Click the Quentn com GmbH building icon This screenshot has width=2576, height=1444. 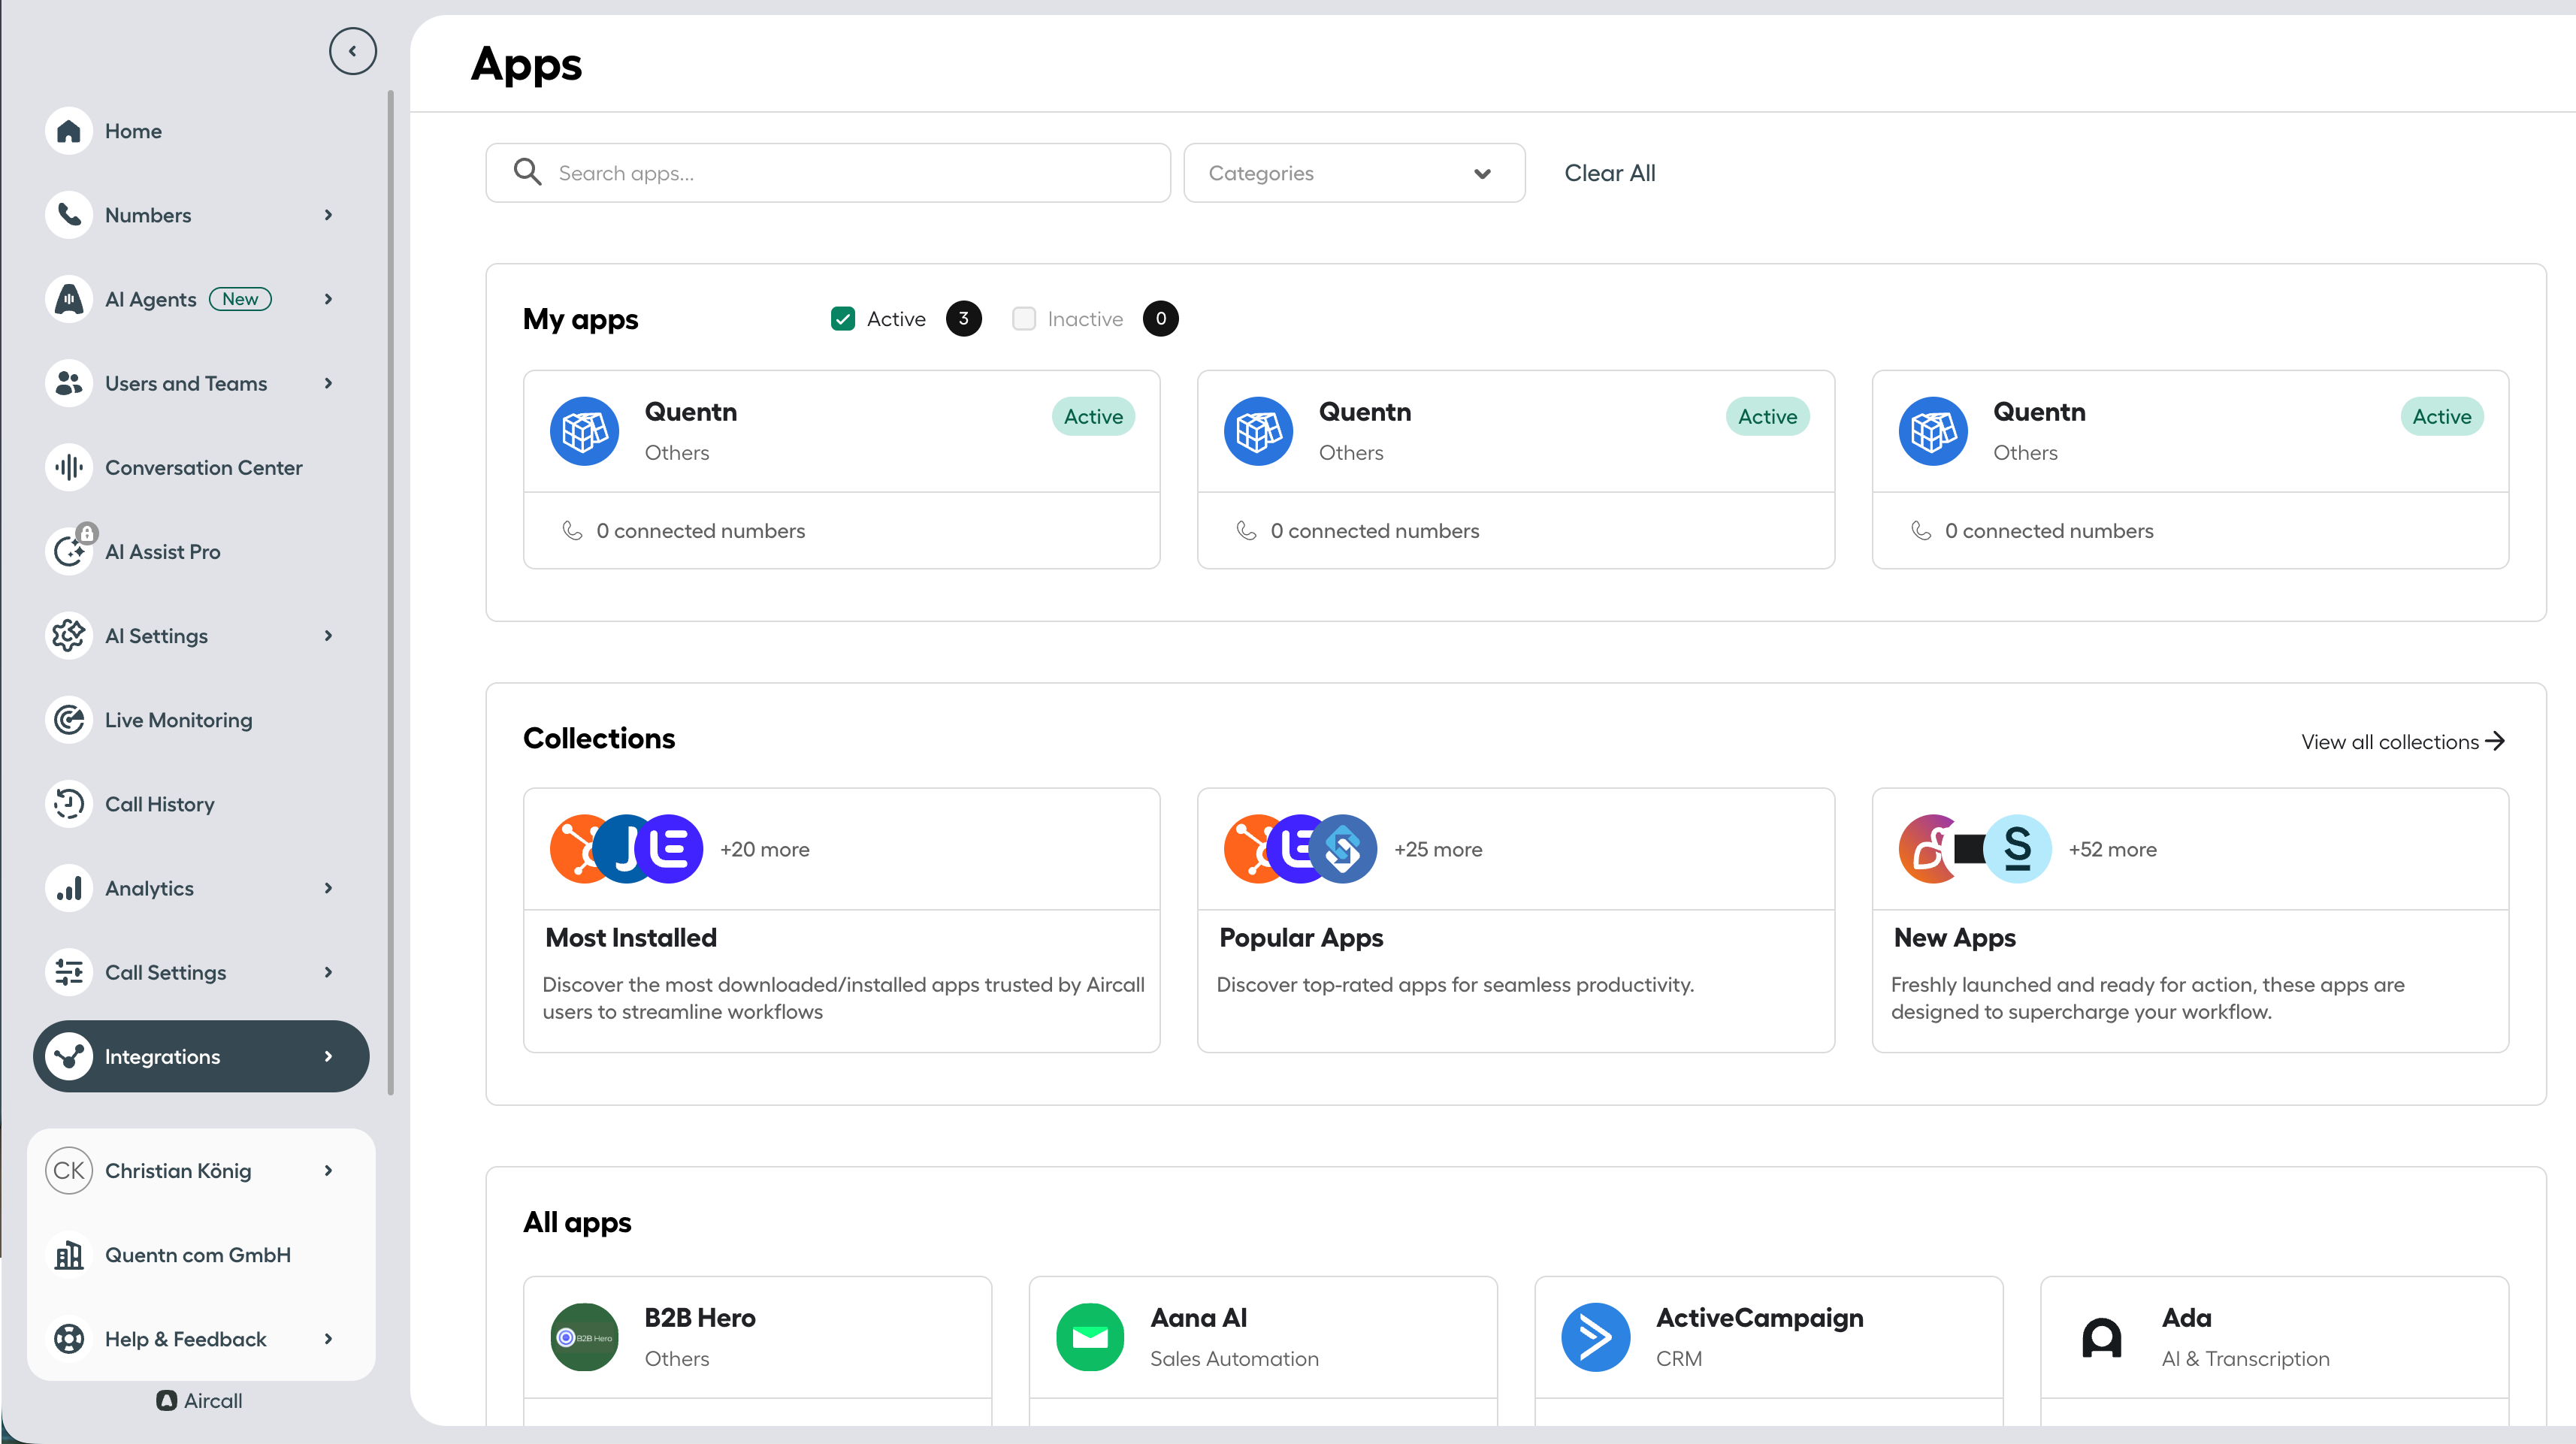(69, 1255)
